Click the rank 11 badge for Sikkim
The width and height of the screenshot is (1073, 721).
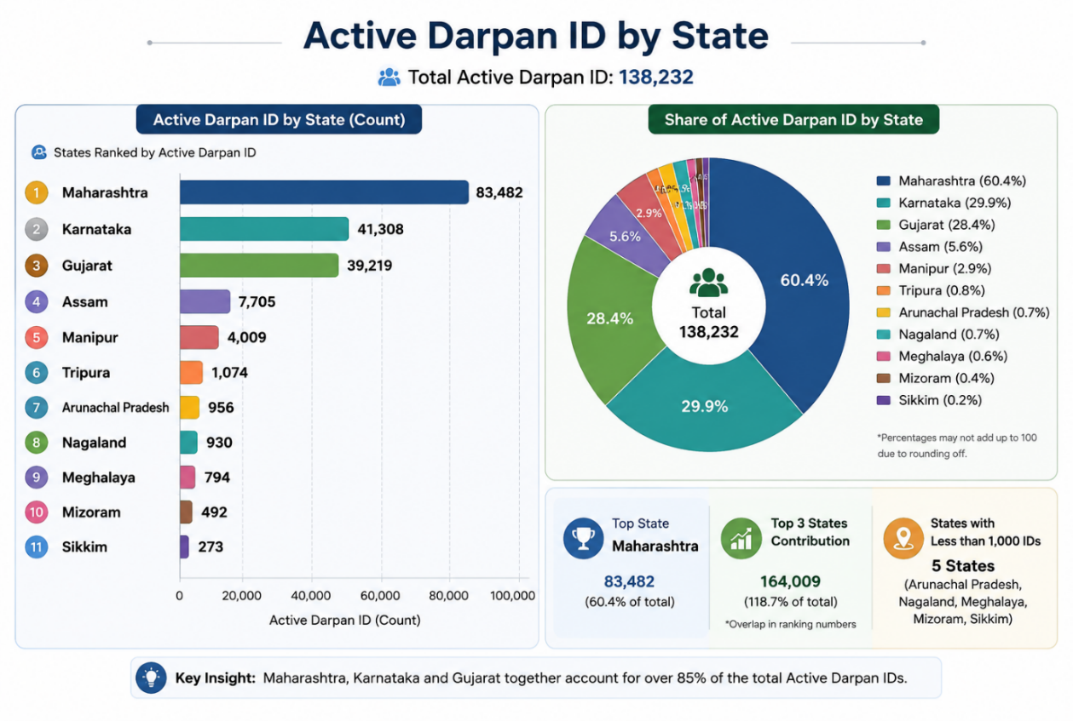point(36,547)
